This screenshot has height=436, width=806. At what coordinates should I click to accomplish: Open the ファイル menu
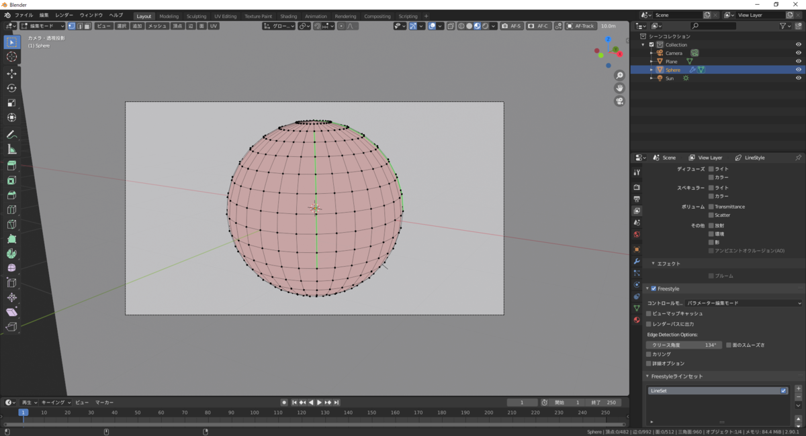24,15
